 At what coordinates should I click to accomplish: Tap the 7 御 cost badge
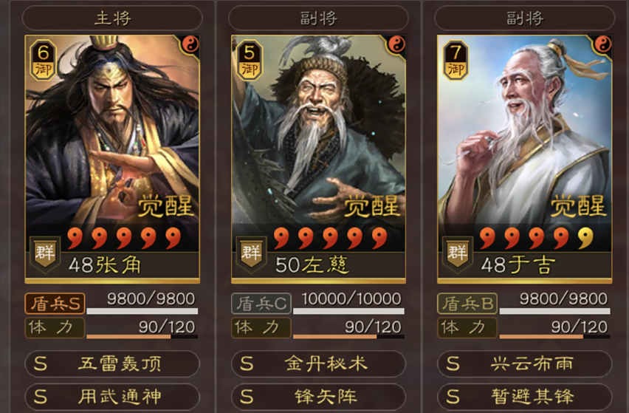456,59
